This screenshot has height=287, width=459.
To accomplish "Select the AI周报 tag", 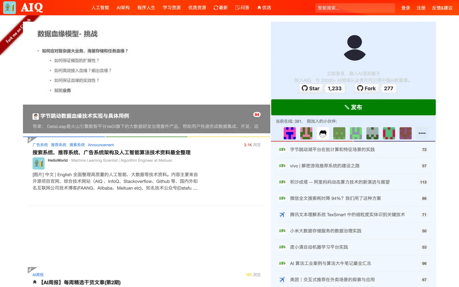I will [x=38, y=275].
